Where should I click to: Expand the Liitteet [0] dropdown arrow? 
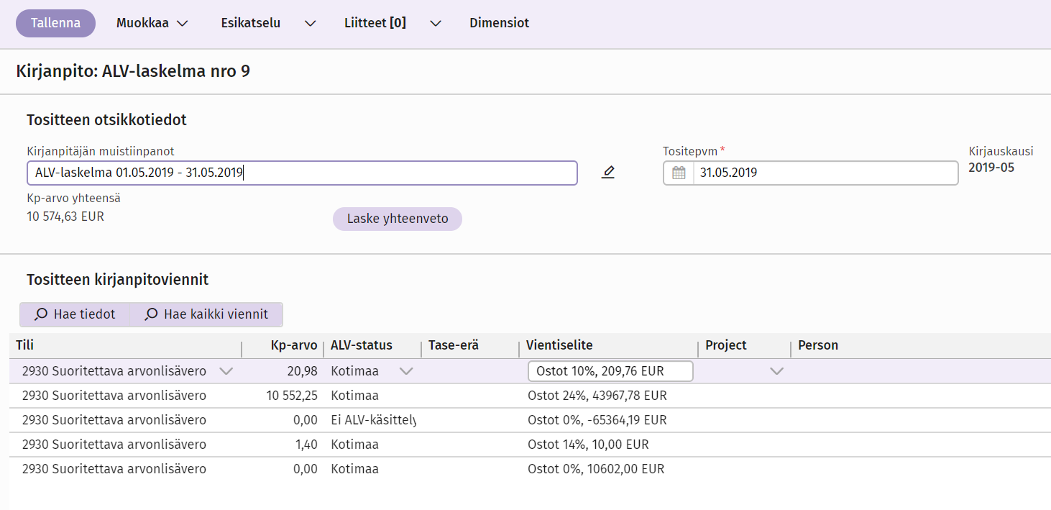tap(435, 23)
